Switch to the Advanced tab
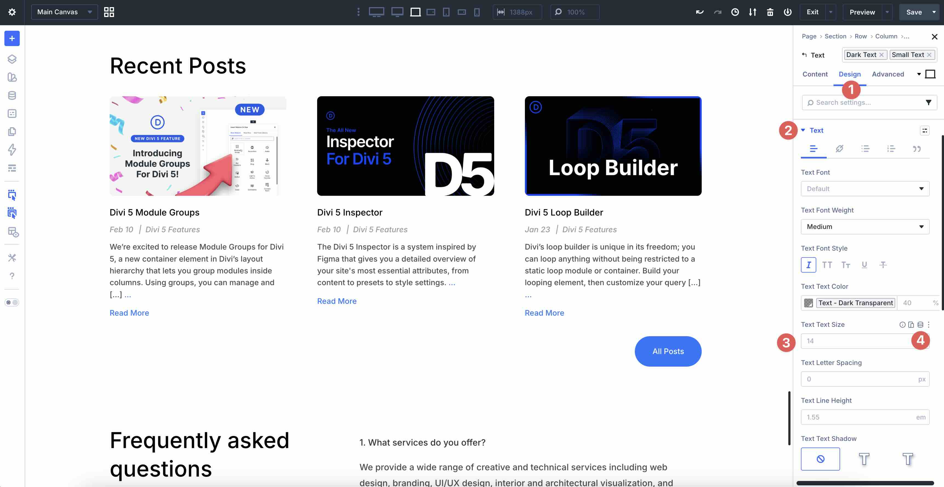 [888, 74]
